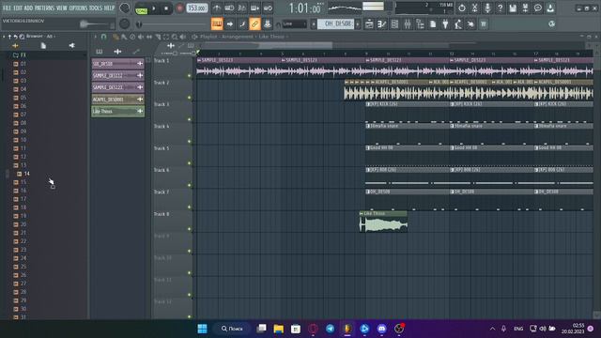Open the Browser options menu arrow
This screenshot has width=601, height=338.
coord(4,37)
